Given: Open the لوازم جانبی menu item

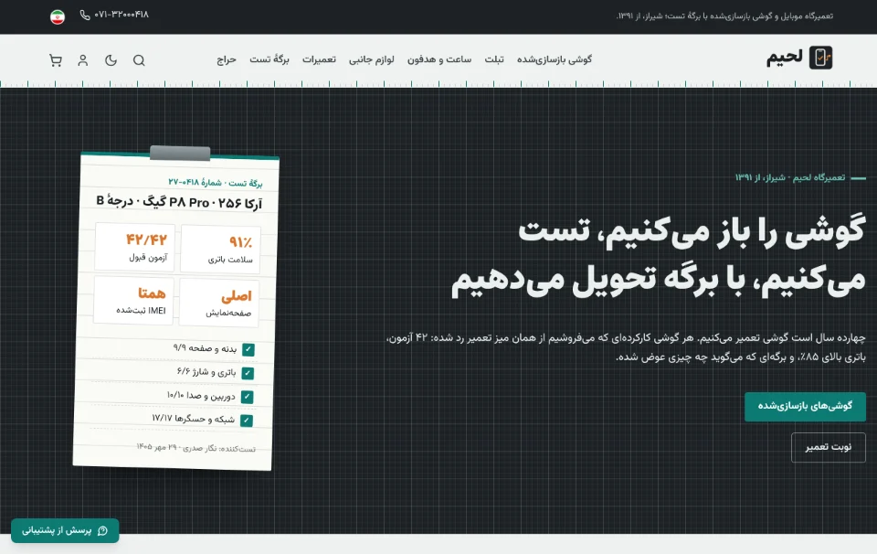Looking at the screenshot, I should 372,59.
